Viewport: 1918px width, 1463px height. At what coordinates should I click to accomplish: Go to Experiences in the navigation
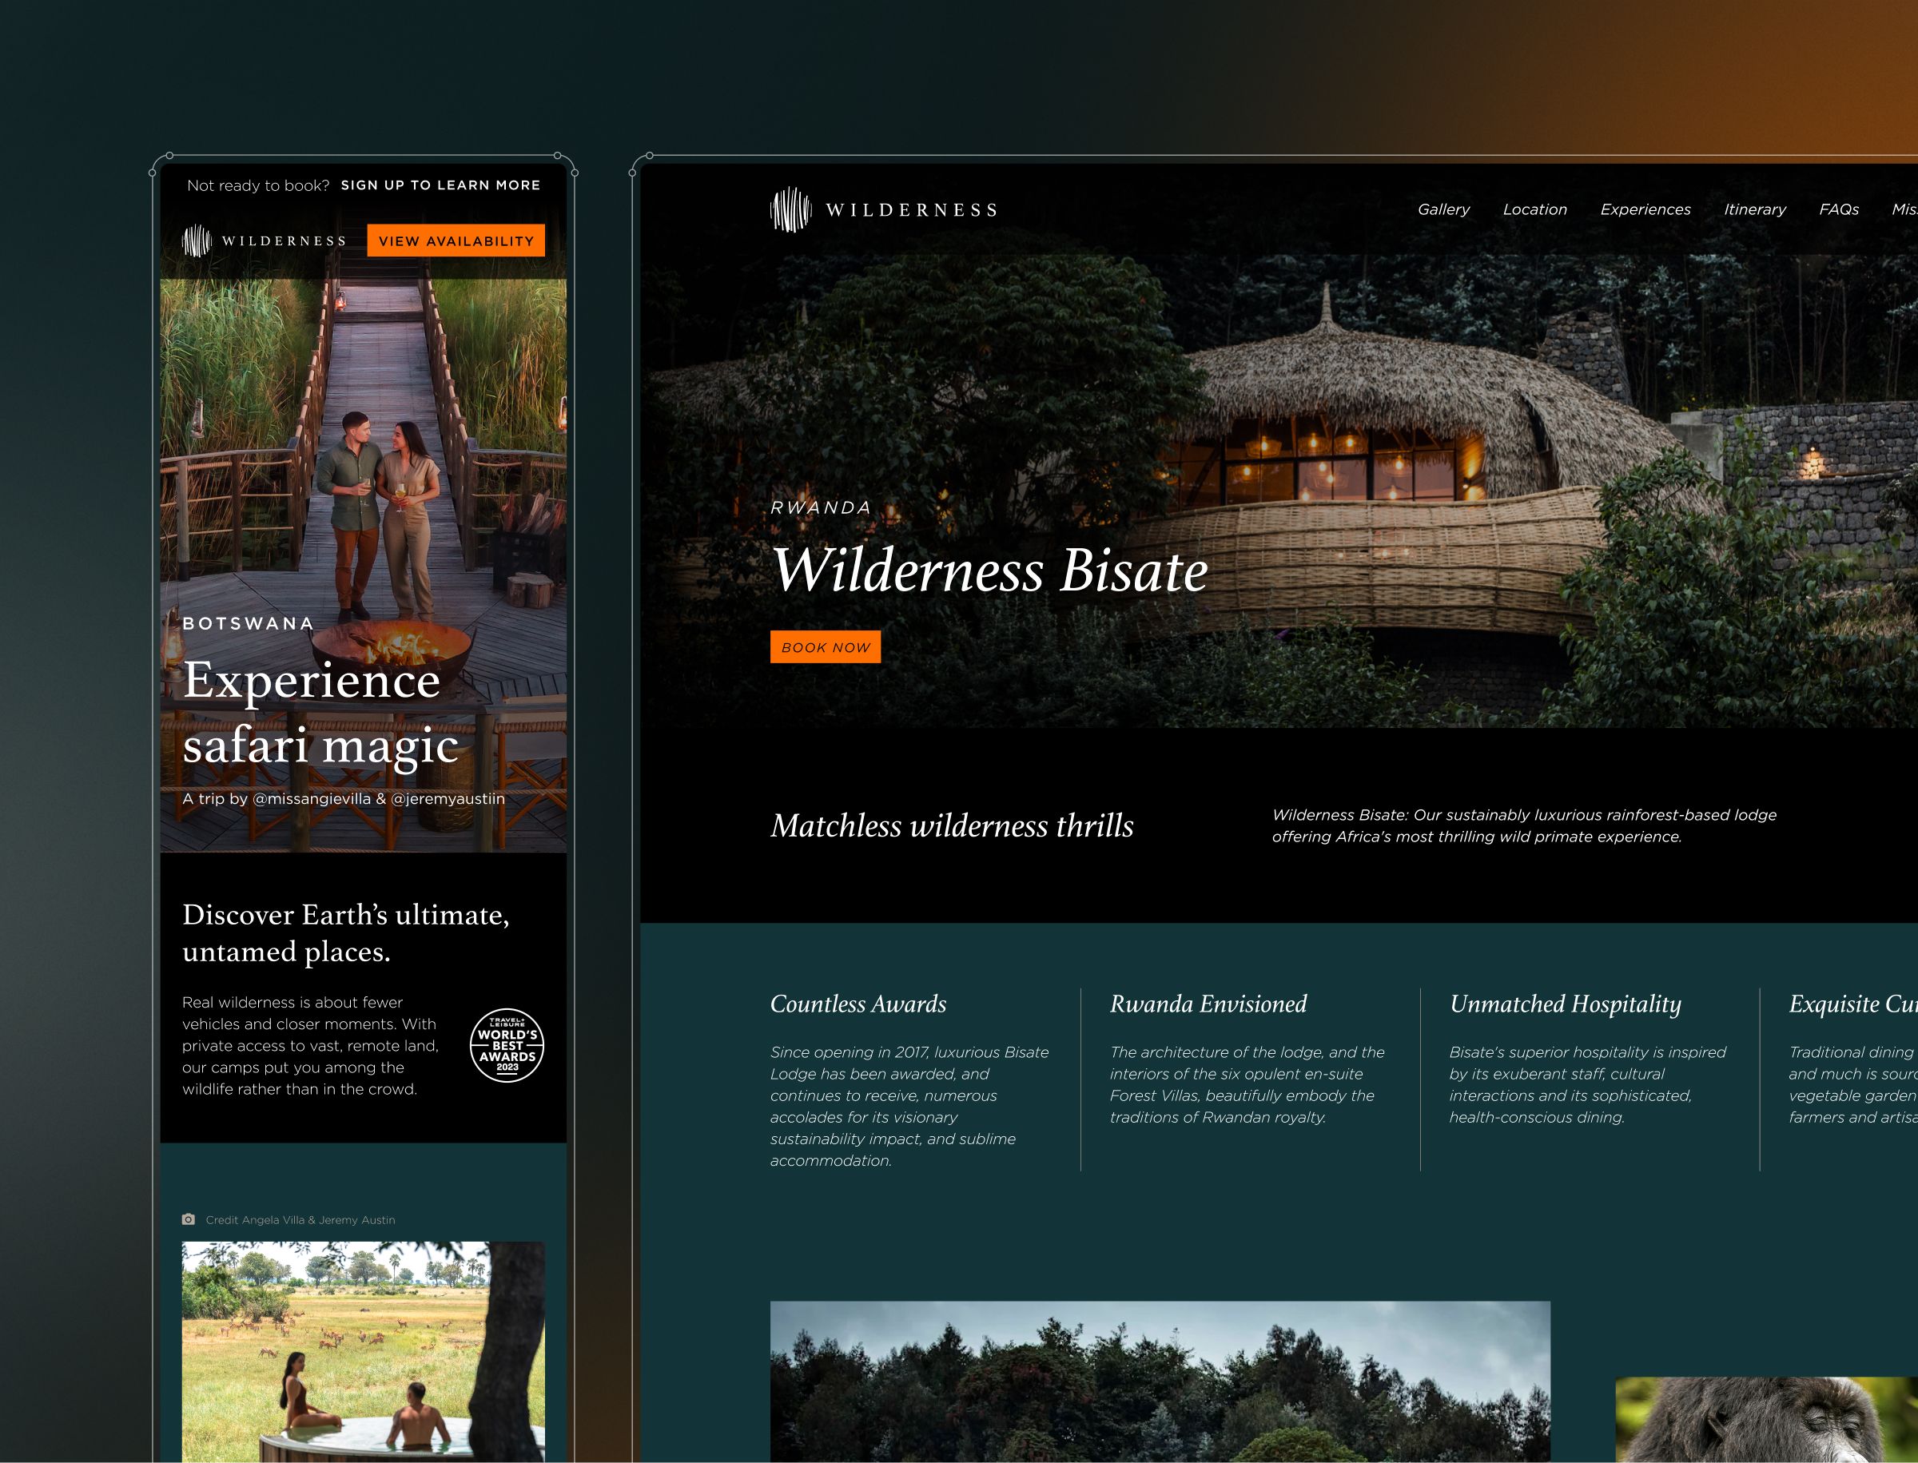click(1645, 209)
